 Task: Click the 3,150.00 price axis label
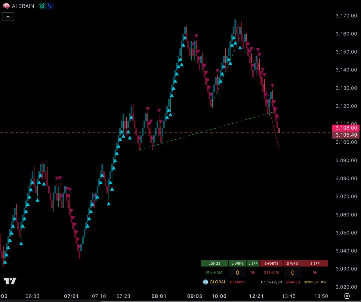(346, 52)
